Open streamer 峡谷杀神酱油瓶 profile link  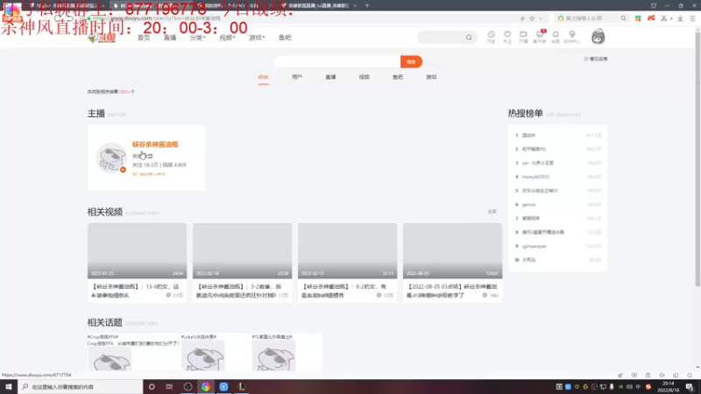pyautogui.click(x=155, y=144)
